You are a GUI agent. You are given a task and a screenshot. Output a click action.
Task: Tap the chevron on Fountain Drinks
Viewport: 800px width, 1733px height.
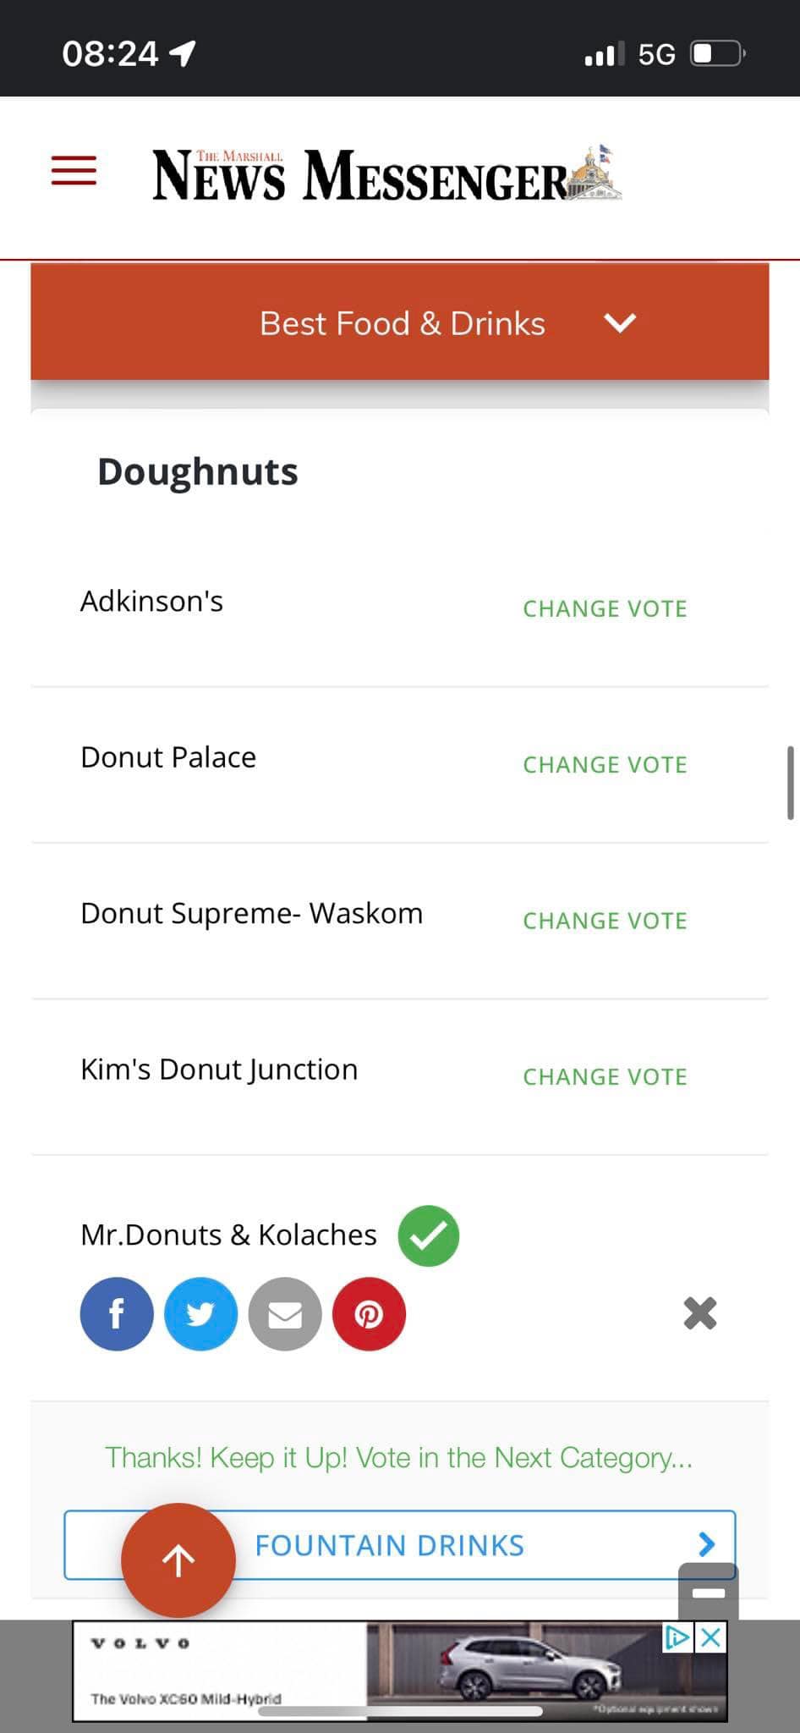pyautogui.click(x=707, y=1544)
